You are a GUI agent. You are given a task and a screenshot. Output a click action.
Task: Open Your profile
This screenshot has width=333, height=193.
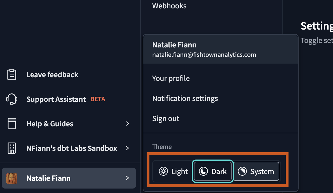pos(171,78)
